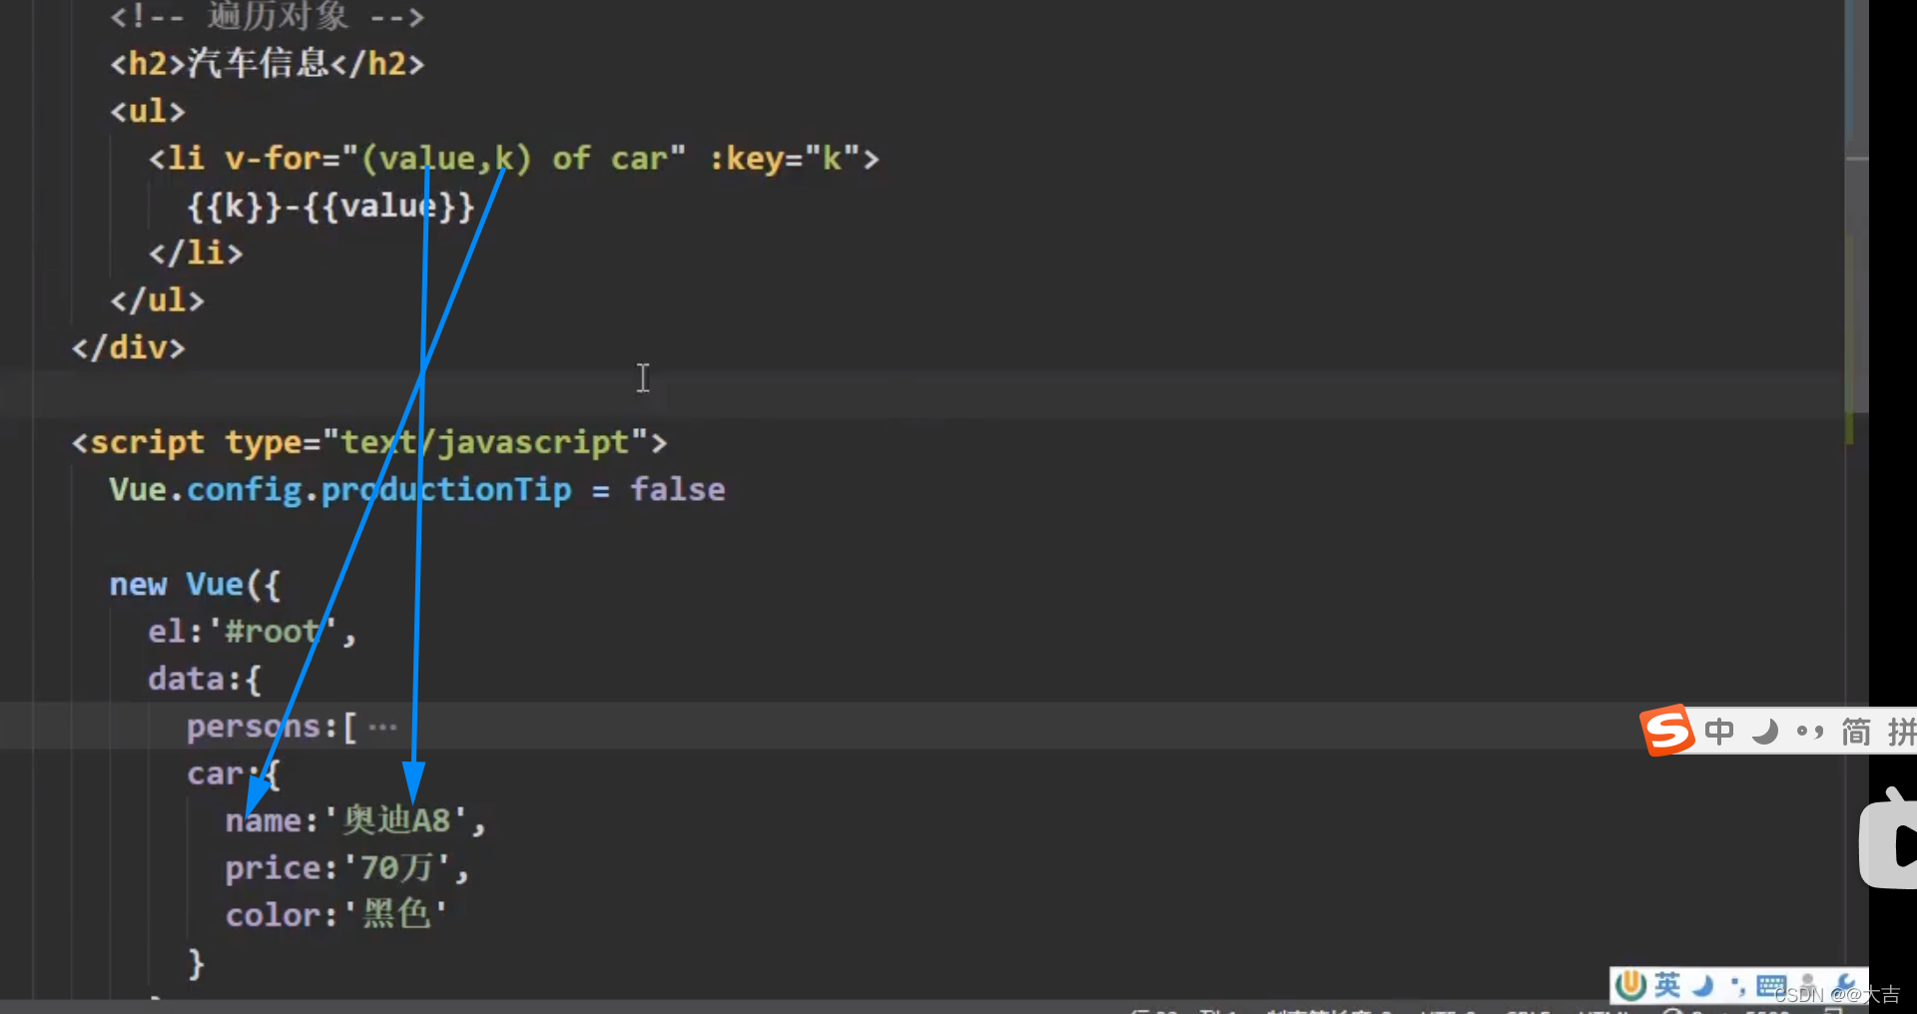Click the 'car:{' line
Viewport: 1917px width, 1014px height.
234,773
